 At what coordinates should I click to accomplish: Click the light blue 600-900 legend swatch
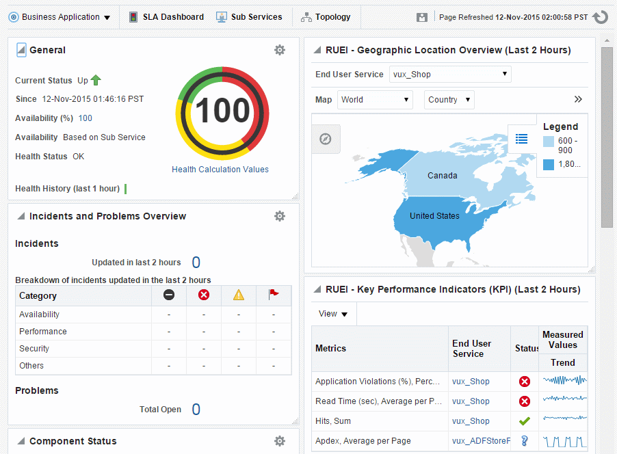point(548,142)
